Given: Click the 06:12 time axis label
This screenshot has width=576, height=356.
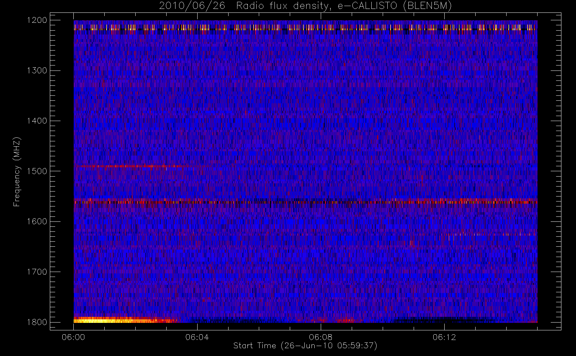Looking at the screenshot, I should tap(444, 337).
